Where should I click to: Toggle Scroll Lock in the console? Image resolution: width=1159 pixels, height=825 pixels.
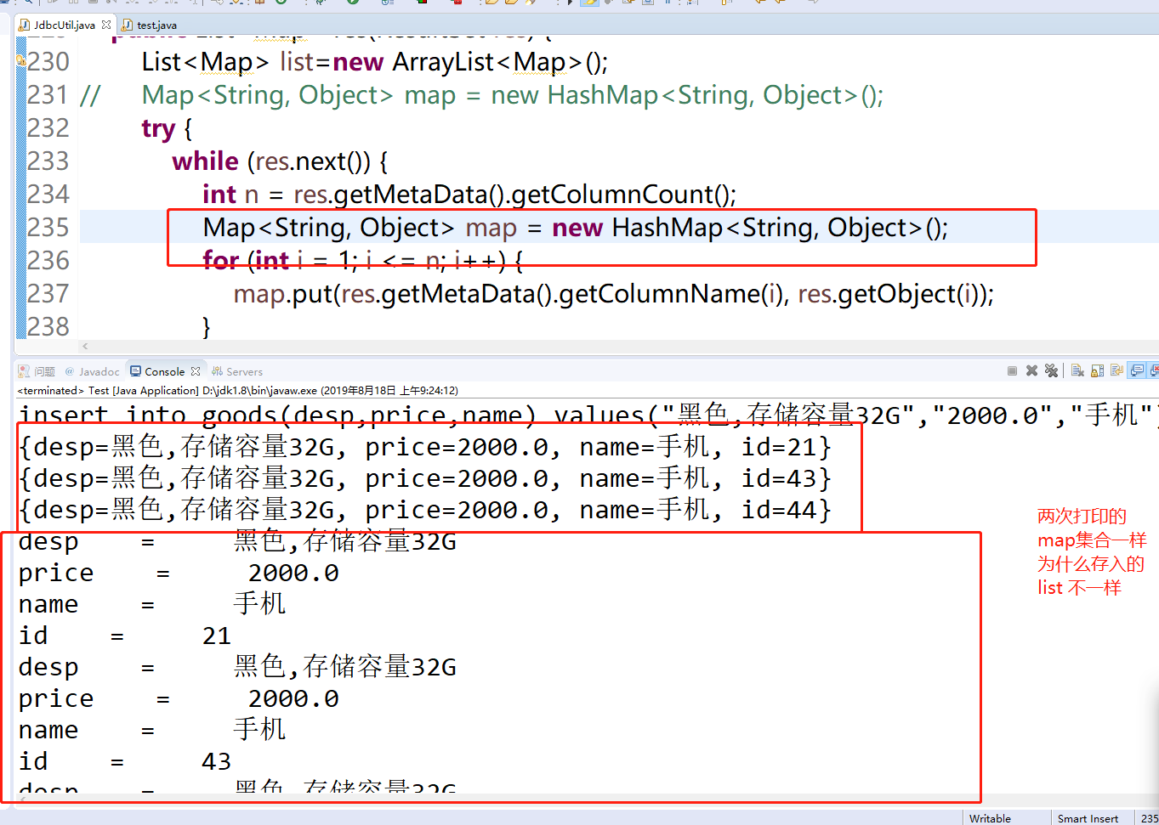(1097, 370)
